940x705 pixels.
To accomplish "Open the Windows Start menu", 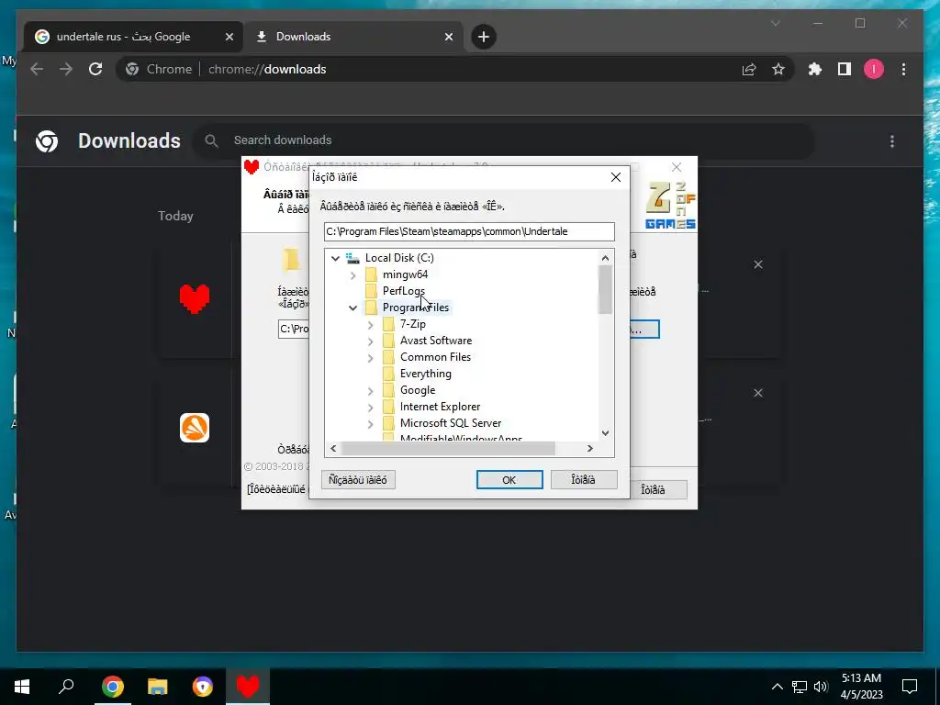I will pos(22,687).
